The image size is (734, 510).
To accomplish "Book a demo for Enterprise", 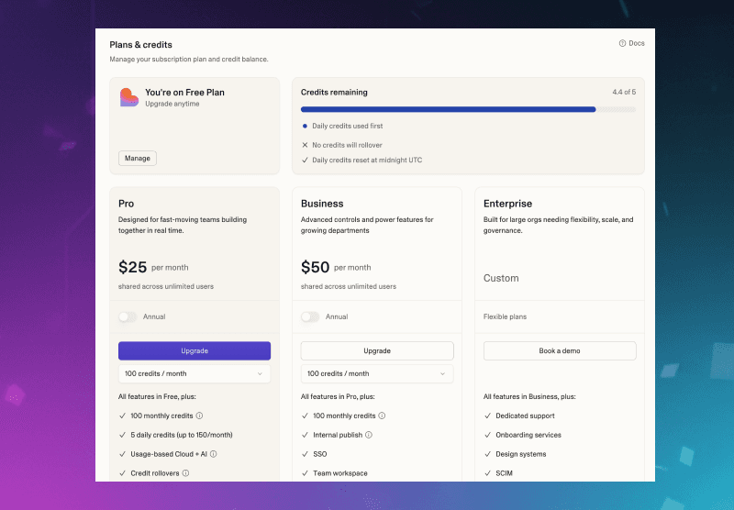I will [560, 351].
